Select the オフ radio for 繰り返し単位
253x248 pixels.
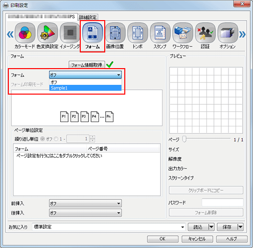[x=43, y=139]
